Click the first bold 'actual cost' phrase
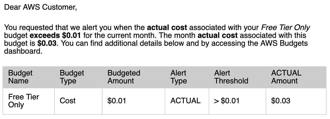 [x=167, y=27]
